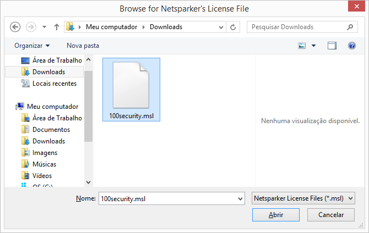Click the Meu computador monitor icon

[20, 107]
